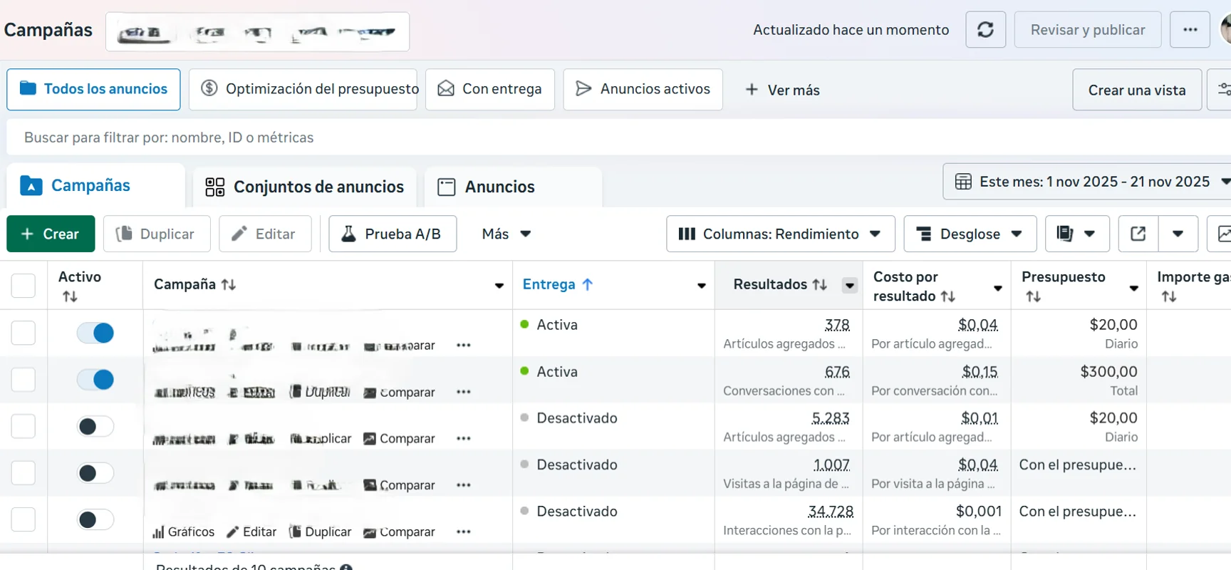Sort by Costo por resultado arrows
1231x570 pixels.
948,296
